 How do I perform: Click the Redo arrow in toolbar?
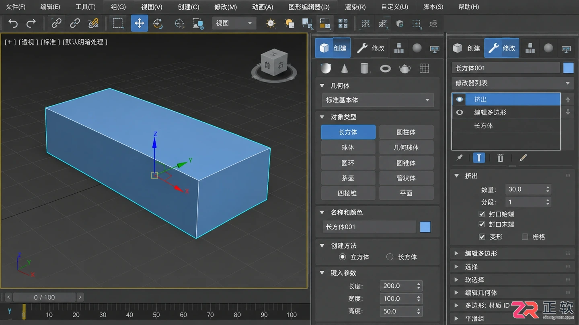(x=31, y=24)
